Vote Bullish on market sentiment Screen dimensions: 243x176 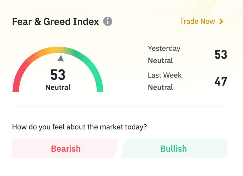(174, 149)
